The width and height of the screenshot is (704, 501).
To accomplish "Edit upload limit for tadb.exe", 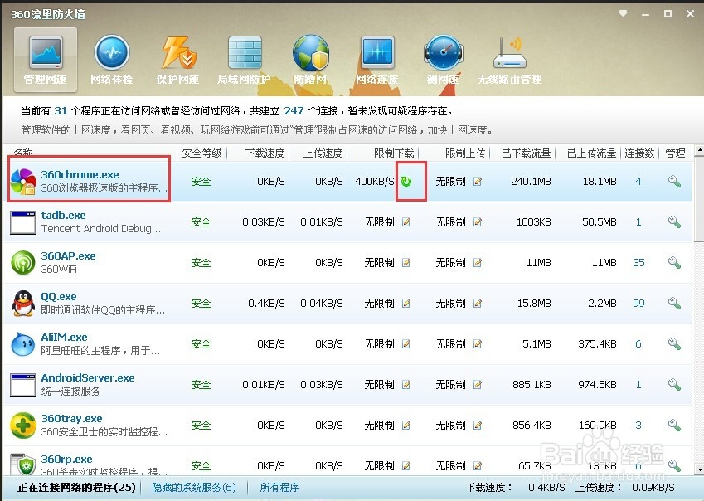I will tap(478, 221).
